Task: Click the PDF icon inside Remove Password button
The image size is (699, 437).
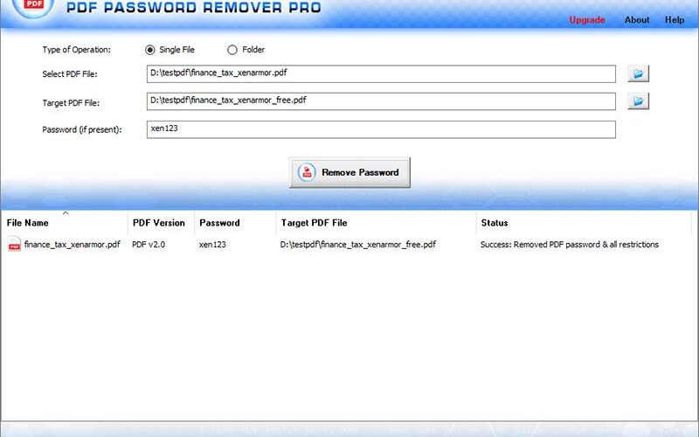Action: 307,172
